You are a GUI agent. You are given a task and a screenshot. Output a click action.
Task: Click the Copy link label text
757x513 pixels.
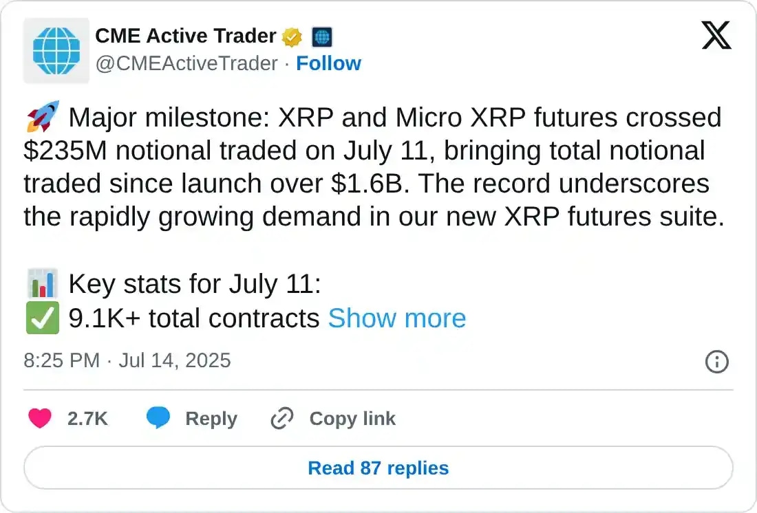(352, 418)
